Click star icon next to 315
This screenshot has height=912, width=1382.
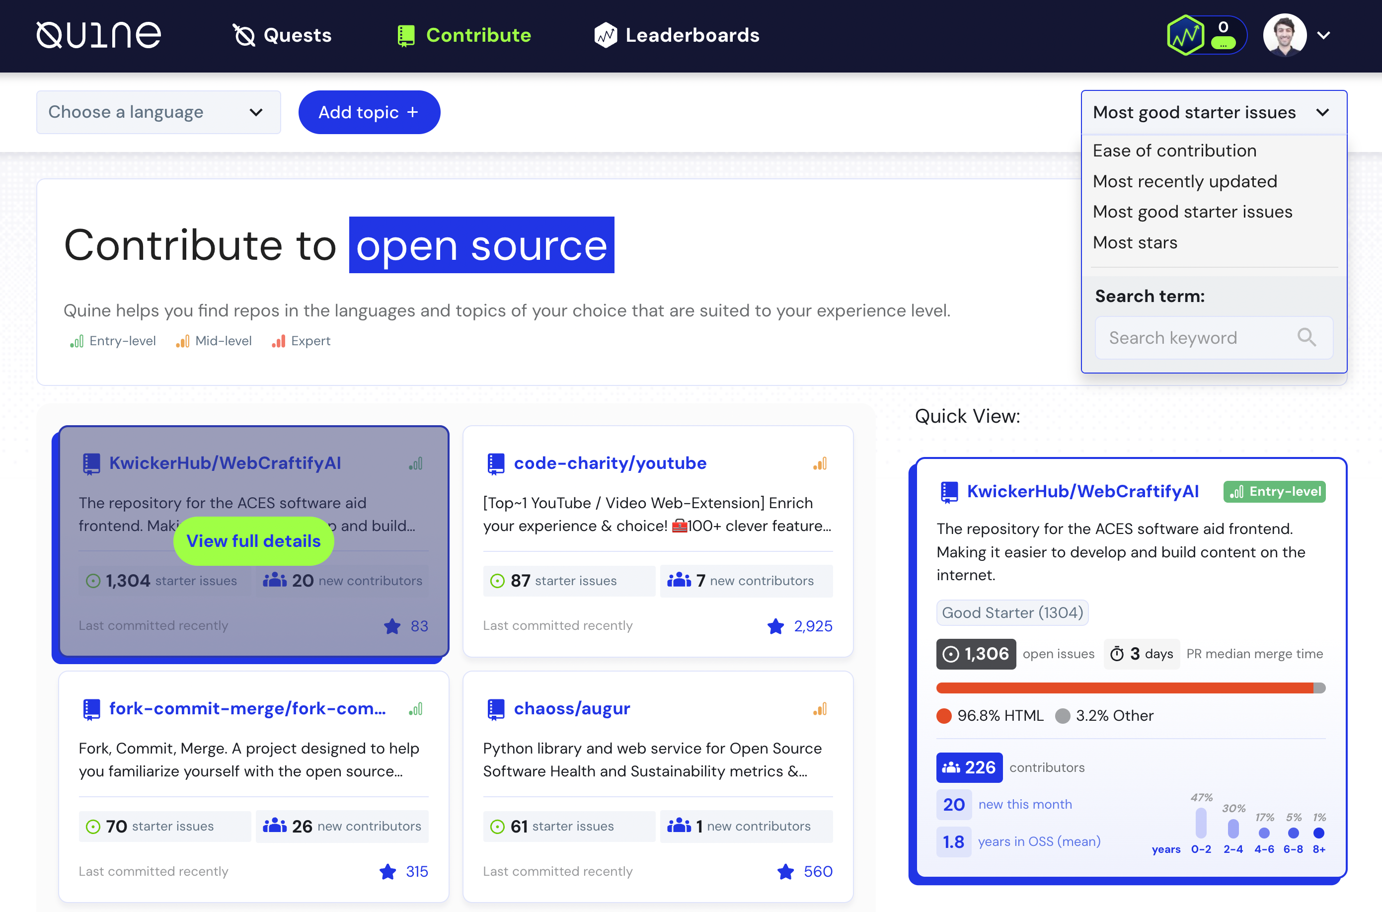[x=388, y=871]
